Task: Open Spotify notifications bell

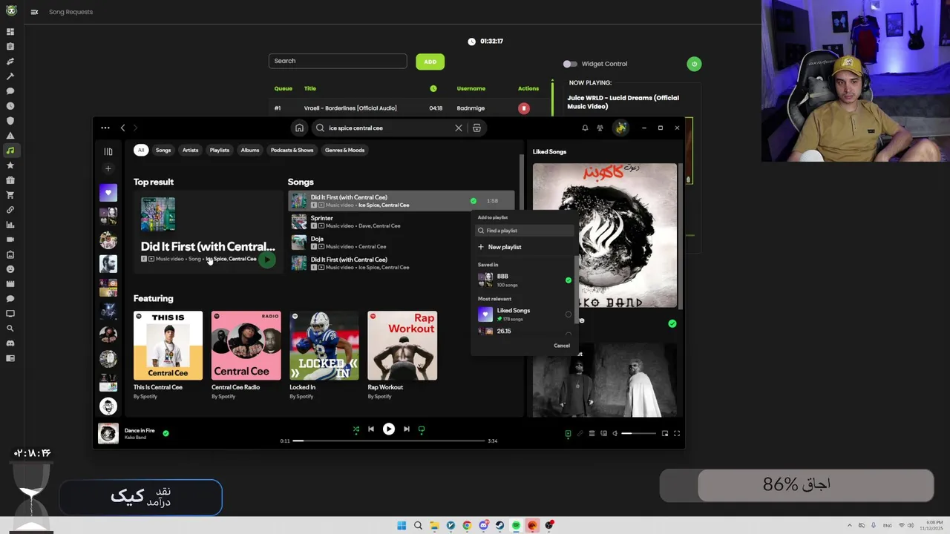Action: [x=585, y=128]
